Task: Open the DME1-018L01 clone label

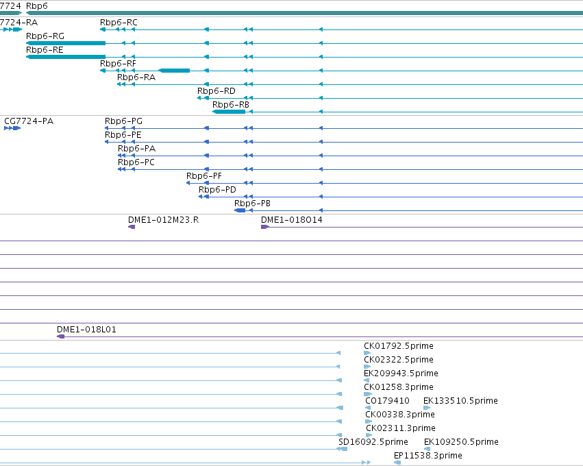Action: [x=86, y=330]
